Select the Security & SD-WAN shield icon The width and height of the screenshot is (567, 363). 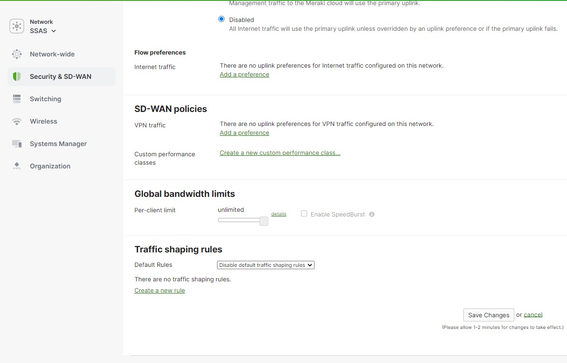[x=17, y=76]
